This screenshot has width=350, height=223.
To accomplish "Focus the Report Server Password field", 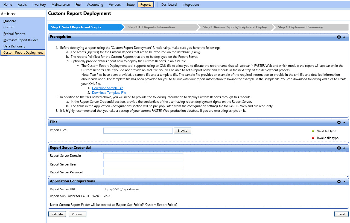I will coord(143,172).
